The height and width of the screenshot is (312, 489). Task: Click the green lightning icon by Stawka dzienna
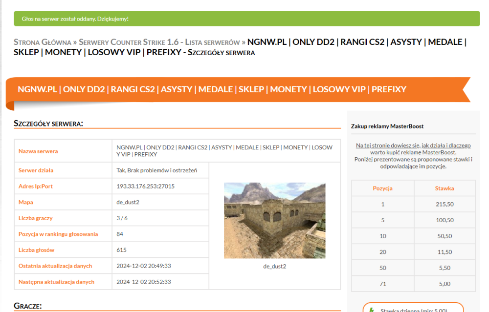tap(371, 310)
